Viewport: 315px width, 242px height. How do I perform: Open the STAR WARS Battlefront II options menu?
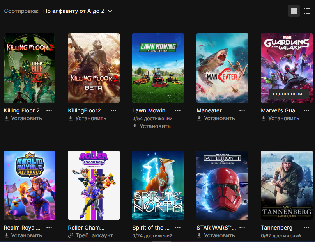(242, 228)
